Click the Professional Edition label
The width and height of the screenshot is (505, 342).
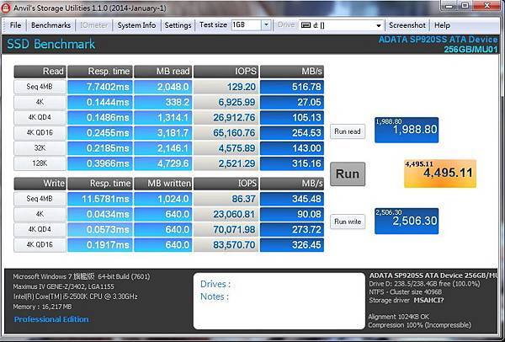click(x=51, y=319)
